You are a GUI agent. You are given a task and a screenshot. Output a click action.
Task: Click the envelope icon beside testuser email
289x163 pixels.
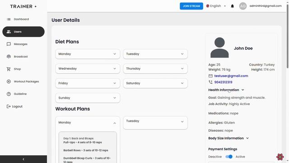210,76
